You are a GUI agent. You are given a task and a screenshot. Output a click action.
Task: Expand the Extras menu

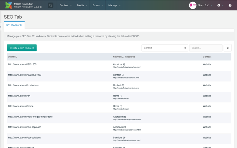(x=98, y=5)
